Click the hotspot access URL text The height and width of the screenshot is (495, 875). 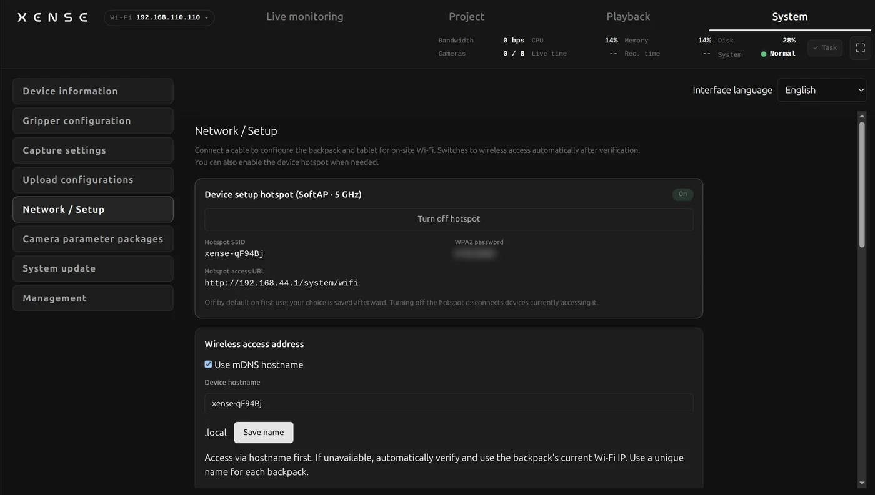coord(281,283)
